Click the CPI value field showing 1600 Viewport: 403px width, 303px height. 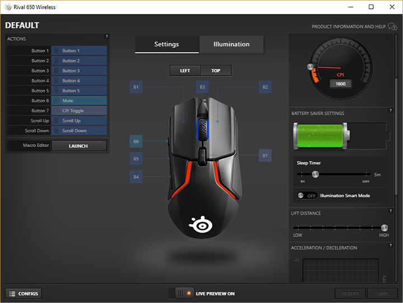tap(340, 83)
